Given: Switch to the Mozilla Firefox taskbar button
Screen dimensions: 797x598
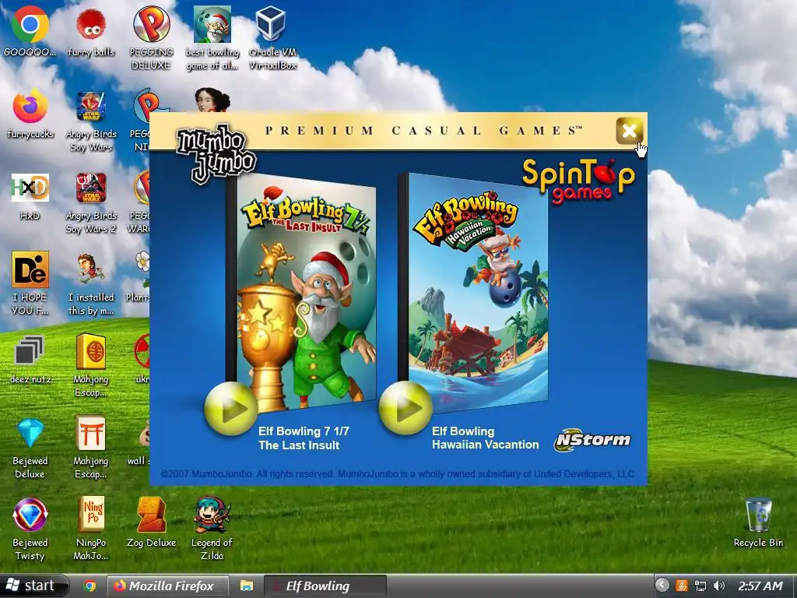Looking at the screenshot, I should click(x=168, y=586).
